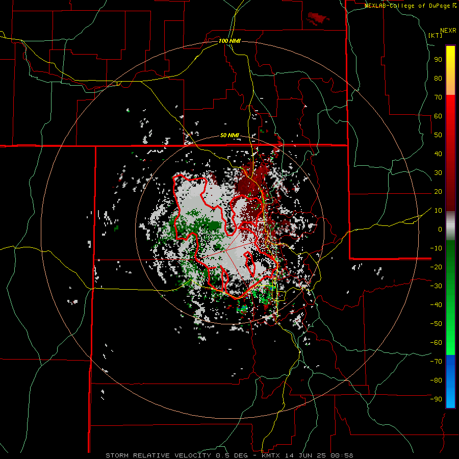Click the 0 value on velocity scale
The height and width of the screenshot is (459, 459).
click(440, 229)
